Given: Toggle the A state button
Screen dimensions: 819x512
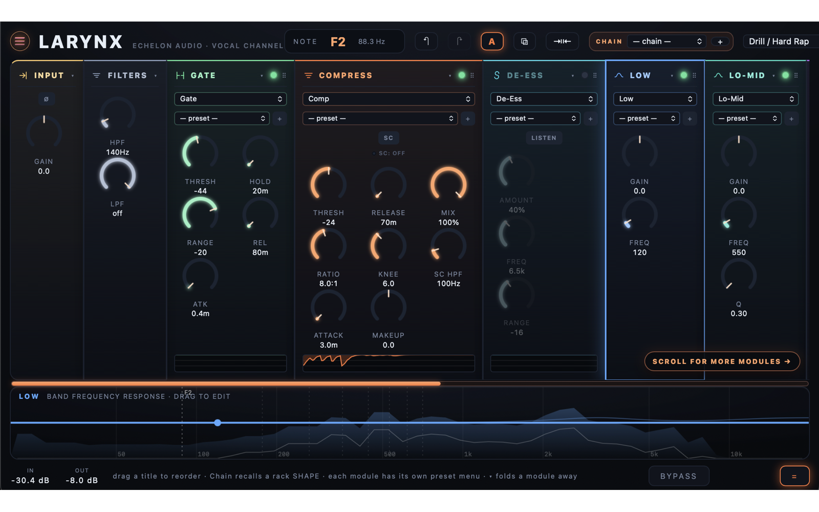Looking at the screenshot, I should point(492,41).
